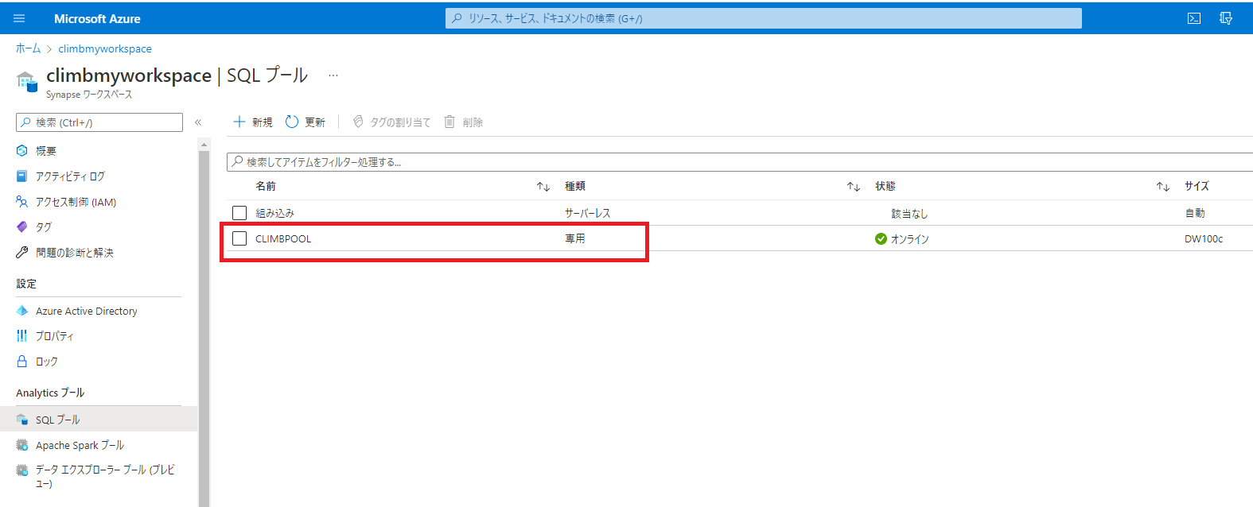
Task: Click the 概要 overview icon in the sidebar
Action: [x=22, y=150]
